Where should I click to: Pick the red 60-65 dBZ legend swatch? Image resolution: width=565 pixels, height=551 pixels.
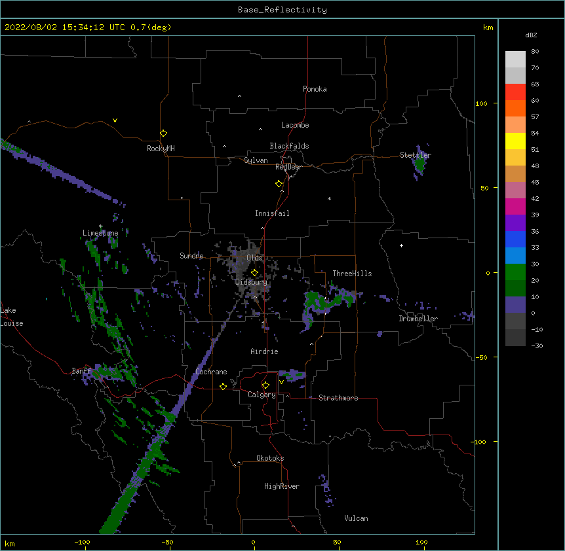pos(515,92)
